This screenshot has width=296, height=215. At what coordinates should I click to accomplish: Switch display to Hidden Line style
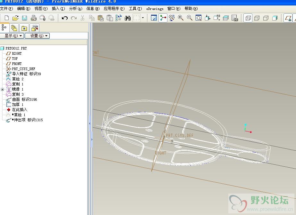[x=257, y=18]
